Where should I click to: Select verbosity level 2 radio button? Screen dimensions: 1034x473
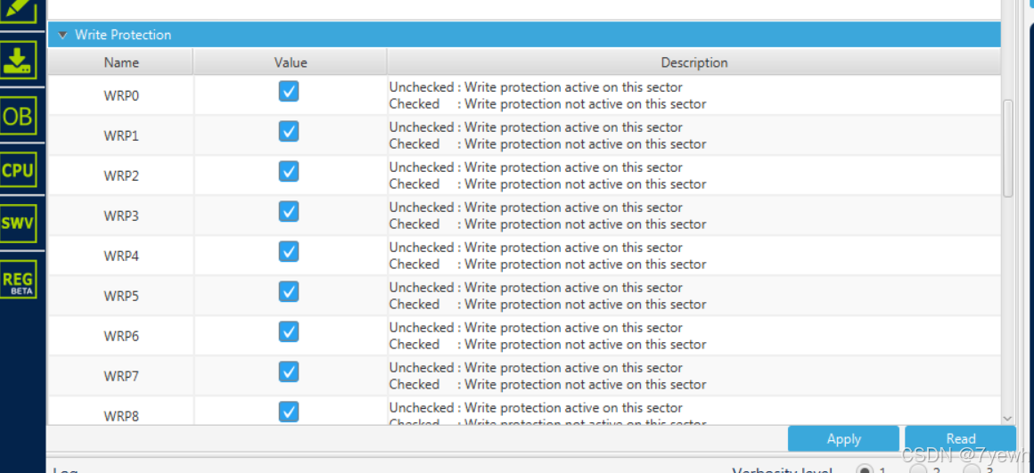tap(917, 469)
